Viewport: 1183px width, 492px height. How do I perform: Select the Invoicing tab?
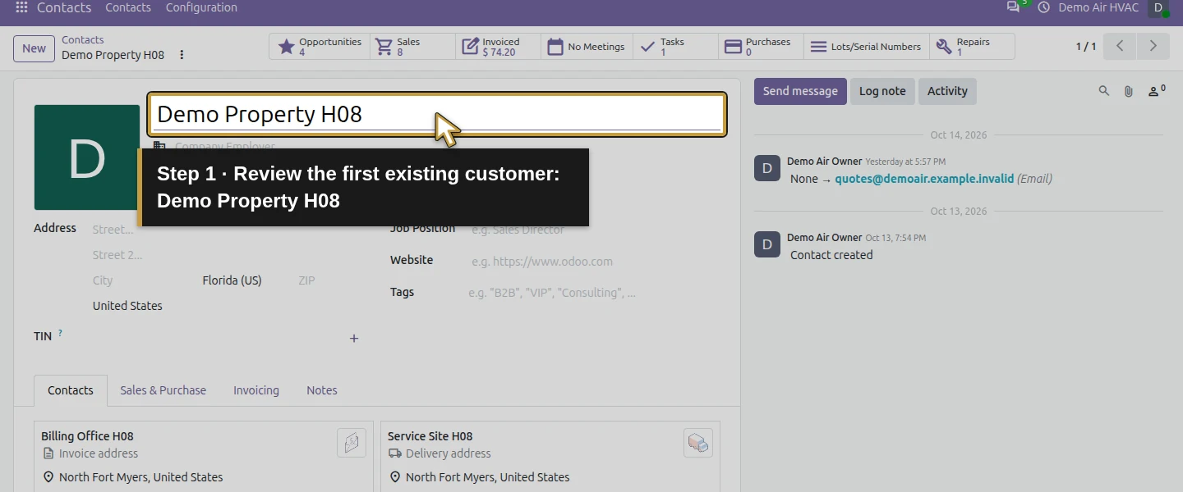pos(256,390)
